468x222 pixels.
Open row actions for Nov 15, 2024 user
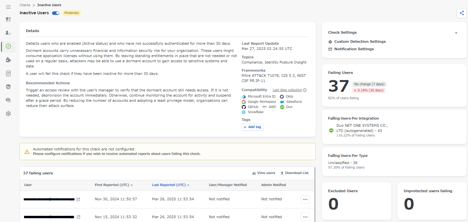(x=305, y=217)
